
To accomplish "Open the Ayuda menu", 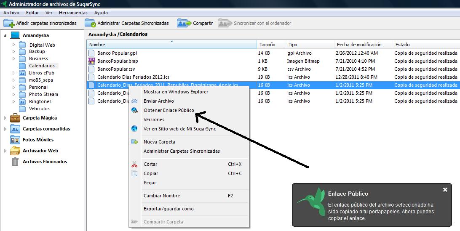I will pyautogui.click(x=101, y=13).
